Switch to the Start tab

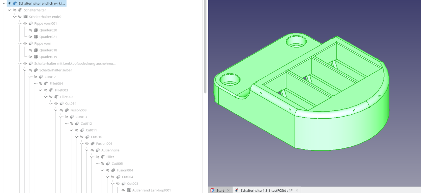coord(220,190)
